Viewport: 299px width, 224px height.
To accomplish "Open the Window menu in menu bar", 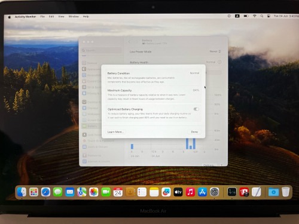I will (74, 17).
